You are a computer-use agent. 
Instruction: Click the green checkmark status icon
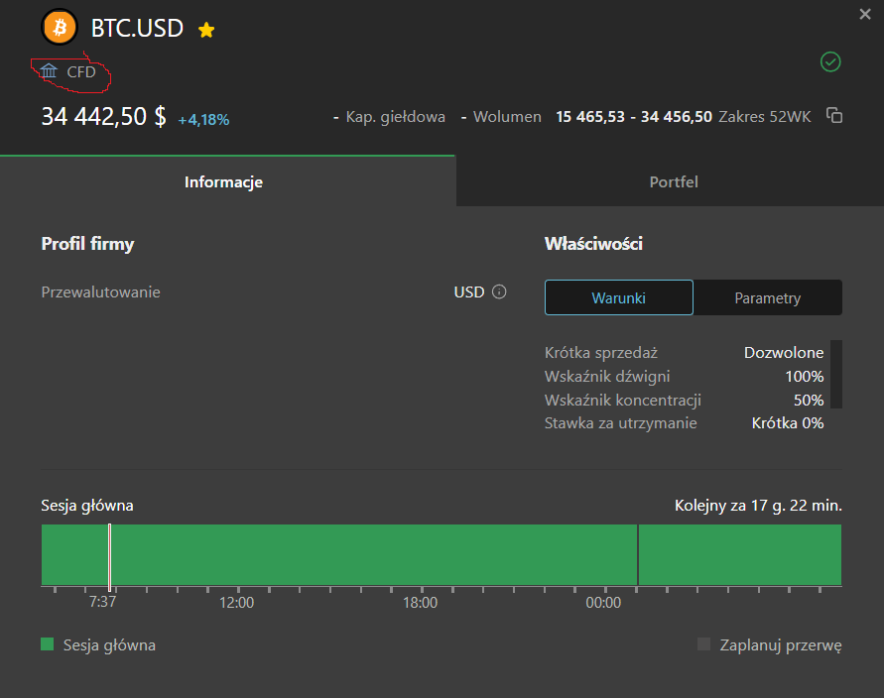coord(830,62)
